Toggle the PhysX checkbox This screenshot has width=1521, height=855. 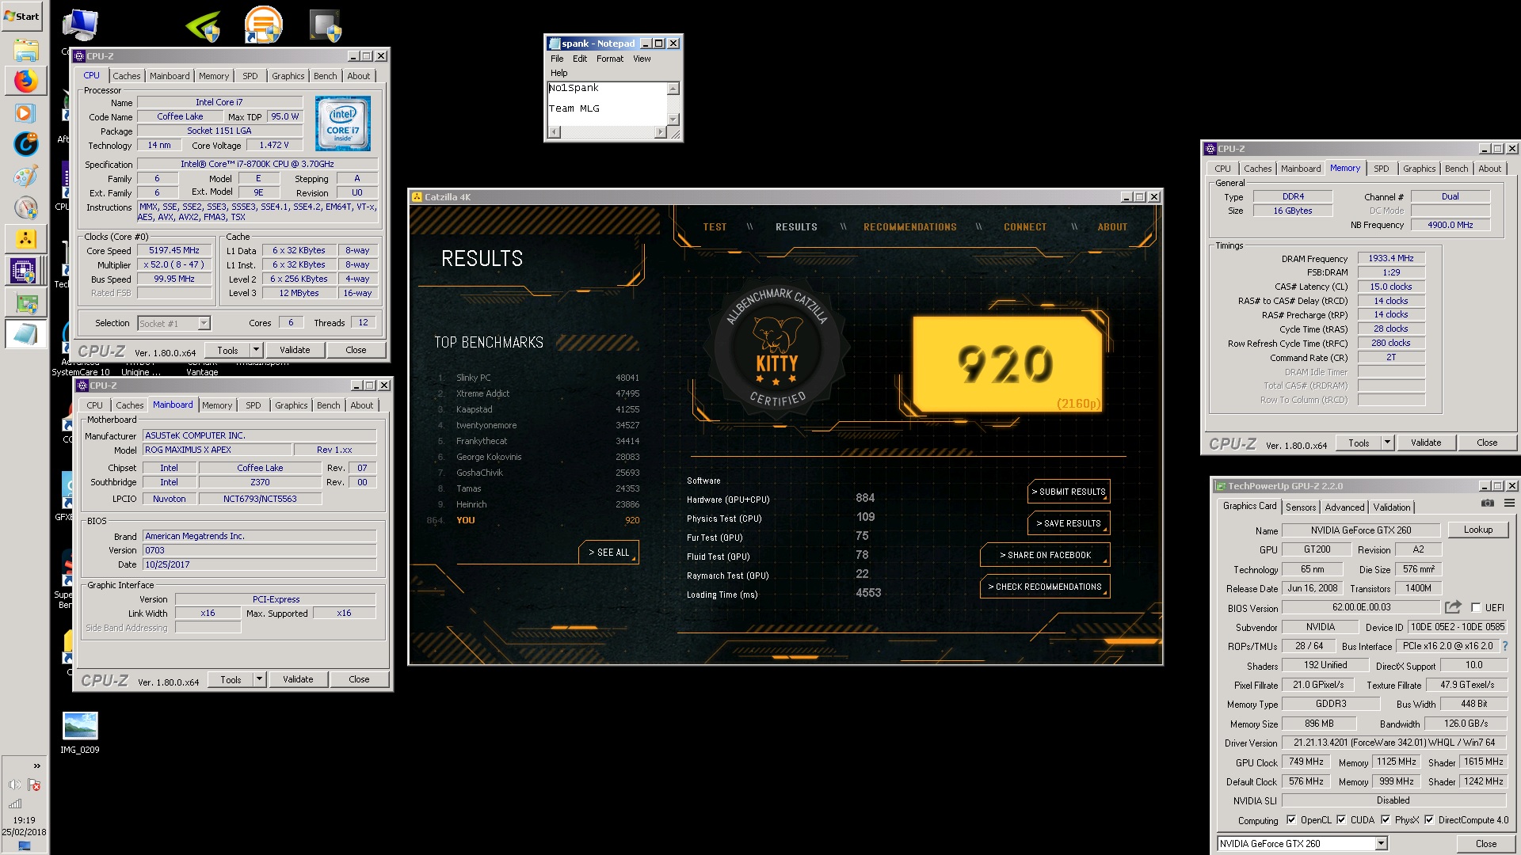coord(1386,820)
